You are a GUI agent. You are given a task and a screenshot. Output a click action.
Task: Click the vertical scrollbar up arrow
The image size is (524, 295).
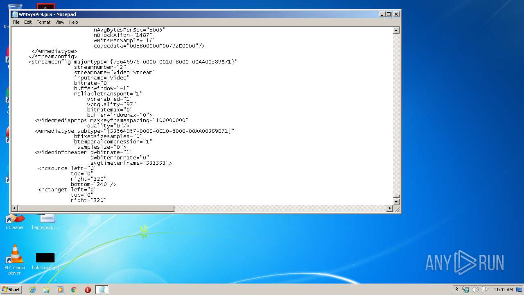coord(396,30)
